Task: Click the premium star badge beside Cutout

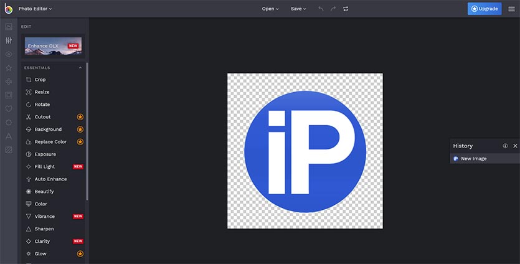Action: coord(80,117)
